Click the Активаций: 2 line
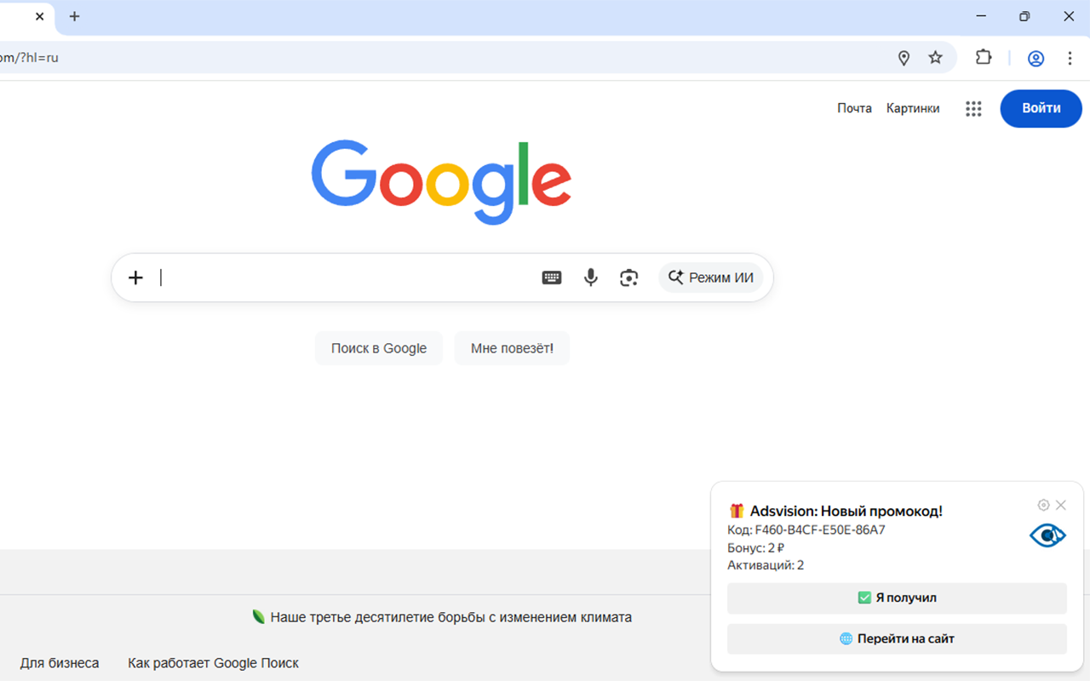The height and width of the screenshot is (681, 1090). [766, 565]
